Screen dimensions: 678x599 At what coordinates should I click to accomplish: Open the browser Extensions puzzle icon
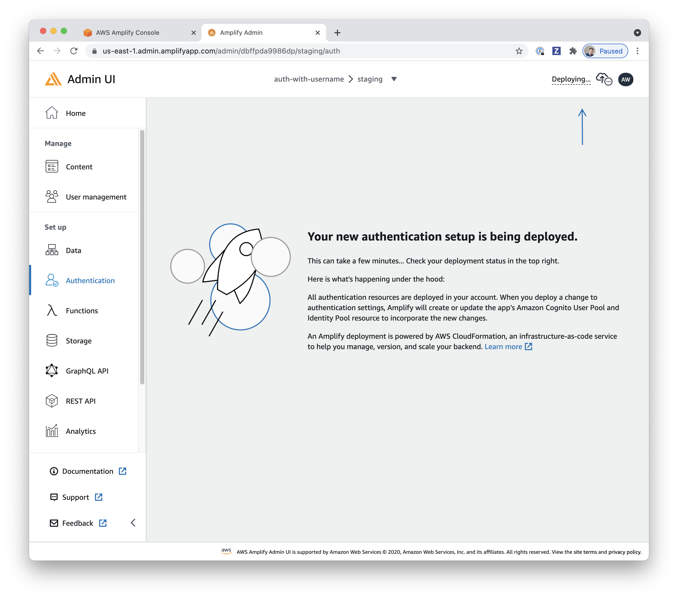click(573, 51)
